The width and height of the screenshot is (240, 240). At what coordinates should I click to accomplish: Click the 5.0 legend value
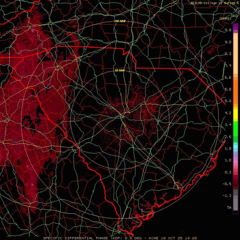click(x=228, y=101)
